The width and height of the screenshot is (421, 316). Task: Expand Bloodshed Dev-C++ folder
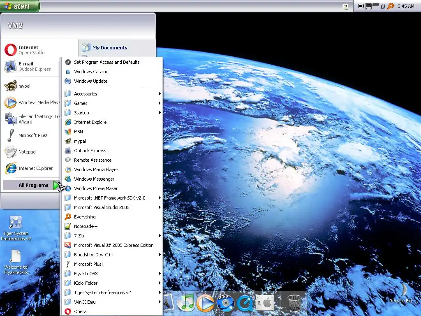(112, 255)
